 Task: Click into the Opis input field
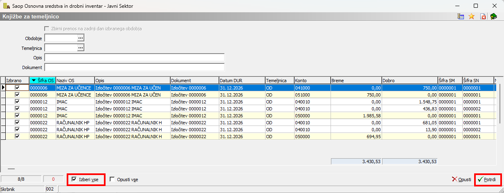click(x=134, y=57)
